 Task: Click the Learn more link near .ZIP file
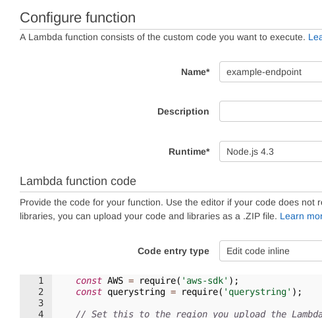pyautogui.click(x=301, y=216)
